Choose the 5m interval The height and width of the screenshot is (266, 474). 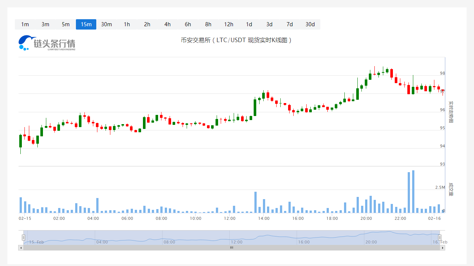tap(66, 24)
